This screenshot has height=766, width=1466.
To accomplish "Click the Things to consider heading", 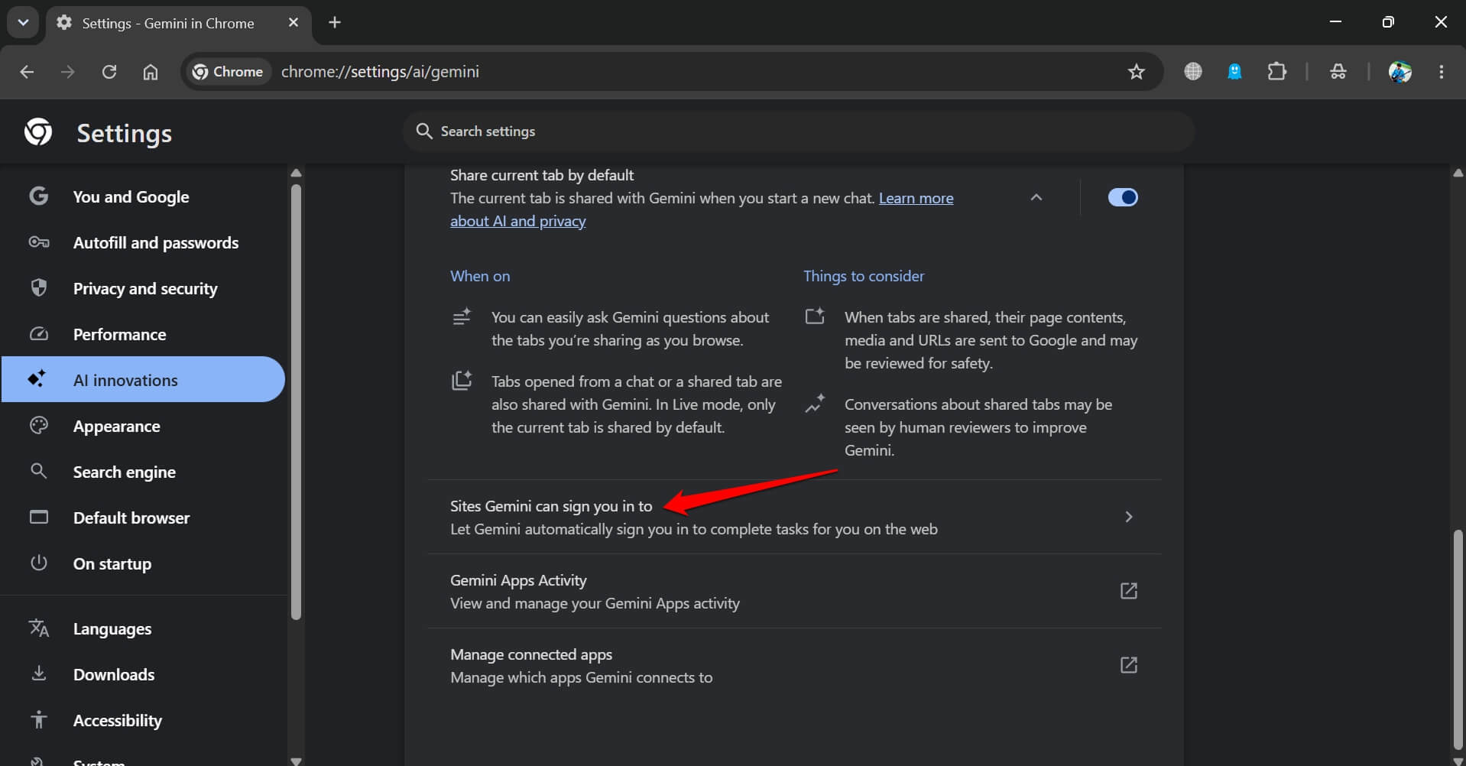I will (864, 276).
